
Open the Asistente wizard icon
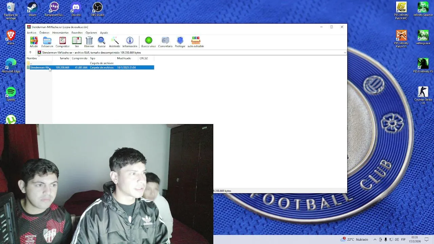(115, 42)
